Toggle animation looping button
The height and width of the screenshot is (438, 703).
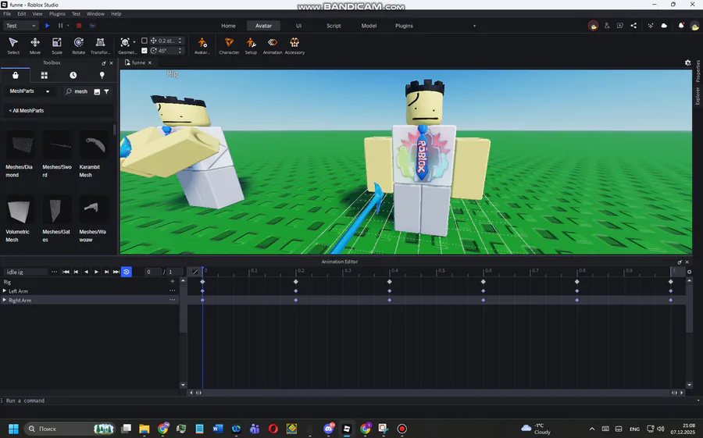(127, 272)
